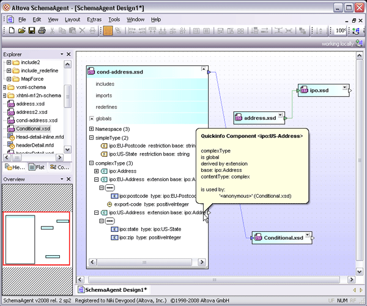The height and width of the screenshot is (306, 367).
Task: Expand the Namespace (3) node
Action: (92, 129)
